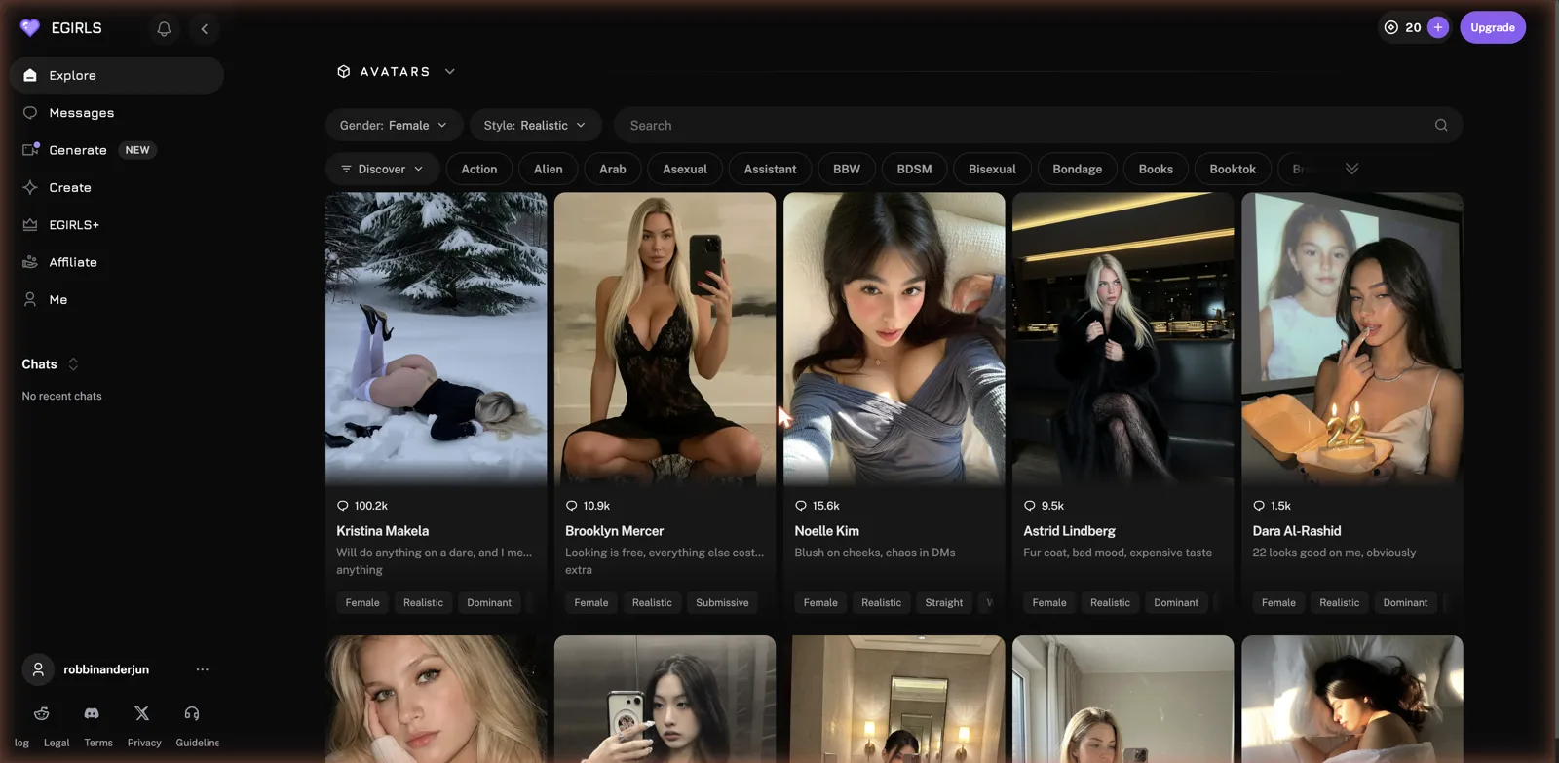The image size is (1559, 763).
Task: Select the Alien tag filter
Action: pyautogui.click(x=549, y=170)
